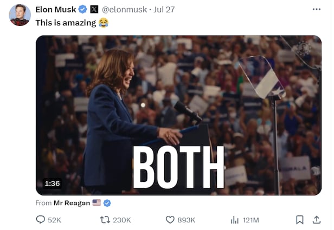Screen dimensions: 334x230
Task: Like the post with the heart icon
Action: point(170,220)
